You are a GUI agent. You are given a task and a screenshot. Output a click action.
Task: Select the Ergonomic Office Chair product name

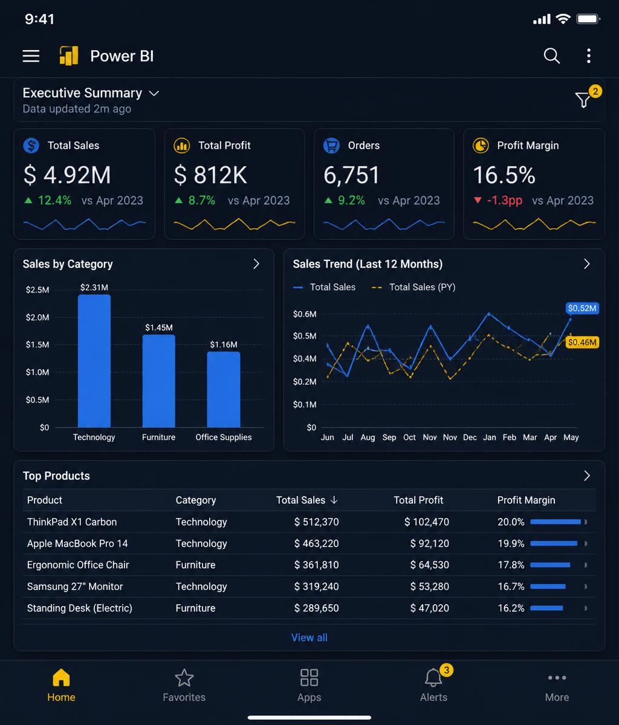coord(78,565)
